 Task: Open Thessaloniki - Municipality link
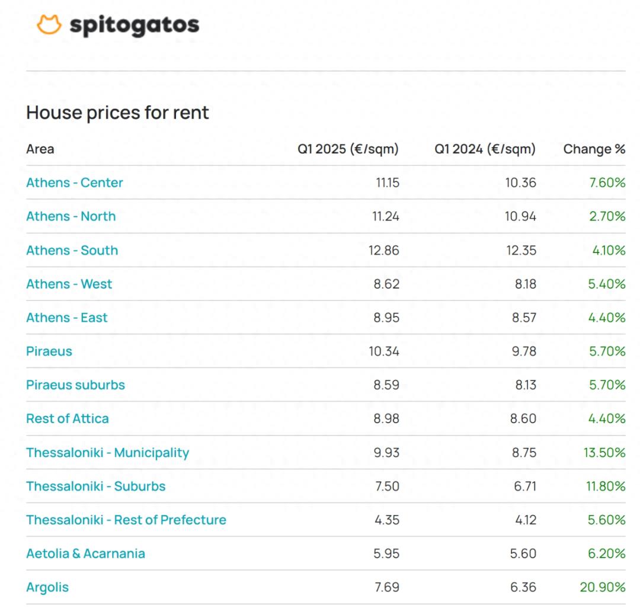(x=108, y=453)
